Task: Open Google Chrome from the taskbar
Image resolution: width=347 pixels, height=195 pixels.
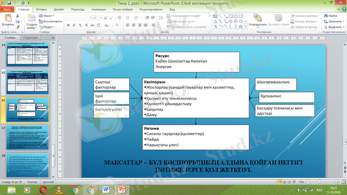Action: [x=75, y=189]
